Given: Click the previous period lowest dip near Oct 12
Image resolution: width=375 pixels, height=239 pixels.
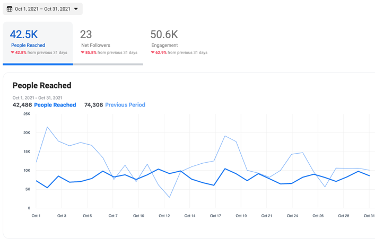Looking at the screenshot, I should 170,197.
